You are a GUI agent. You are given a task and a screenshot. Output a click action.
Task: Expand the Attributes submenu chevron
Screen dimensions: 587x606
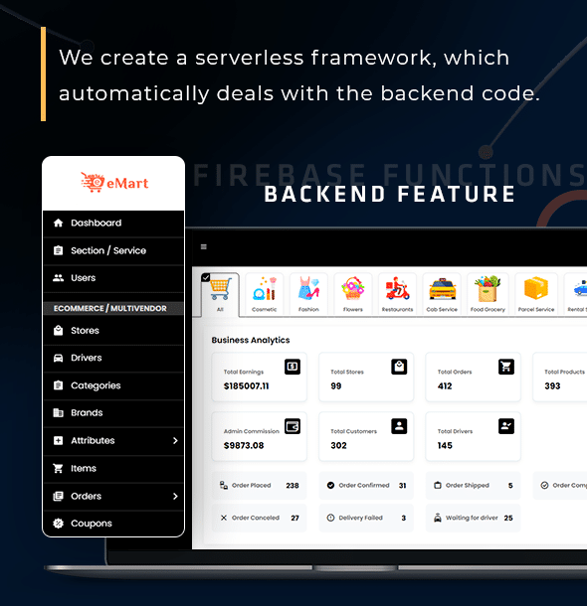click(x=175, y=440)
